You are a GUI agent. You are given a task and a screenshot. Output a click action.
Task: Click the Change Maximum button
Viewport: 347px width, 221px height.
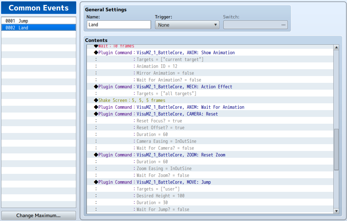click(x=39, y=215)
